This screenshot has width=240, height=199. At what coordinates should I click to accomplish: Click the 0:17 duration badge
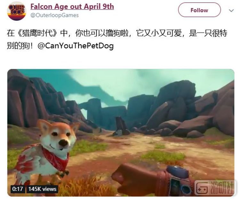tap(18, 189)
